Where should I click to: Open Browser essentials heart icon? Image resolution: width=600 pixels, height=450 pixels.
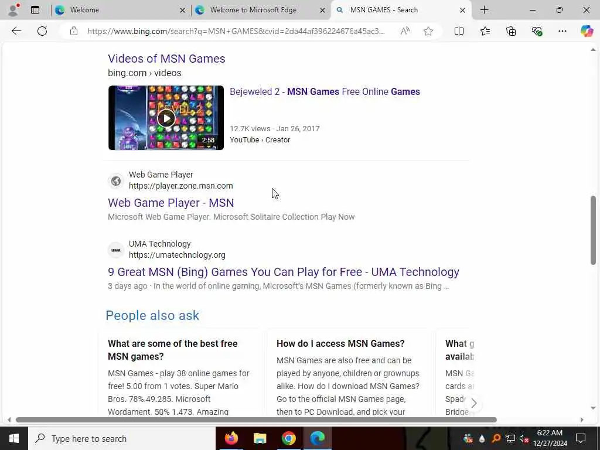point(537,31)
